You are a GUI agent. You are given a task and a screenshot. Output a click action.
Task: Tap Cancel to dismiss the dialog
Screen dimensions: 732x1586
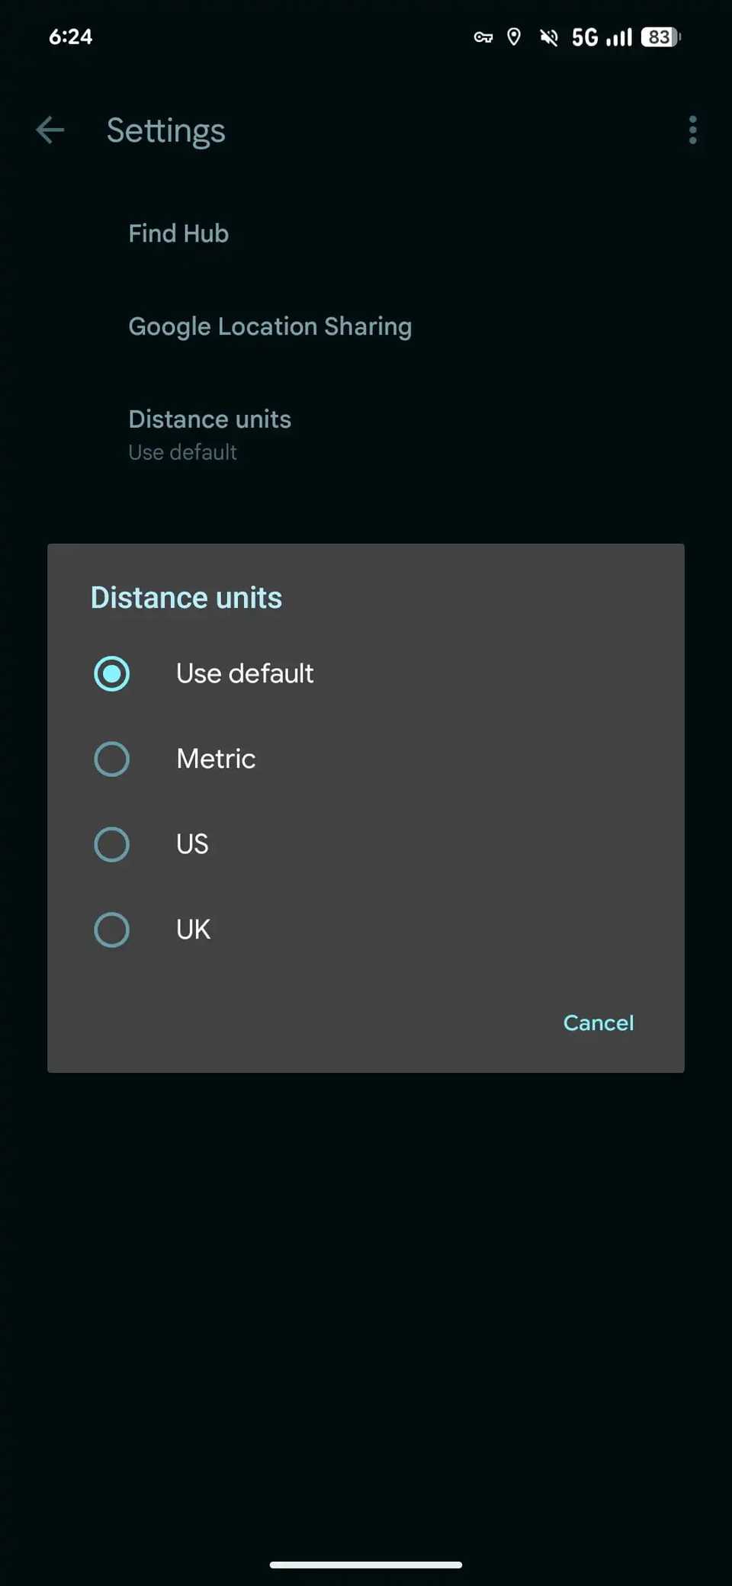(599, 1023)
